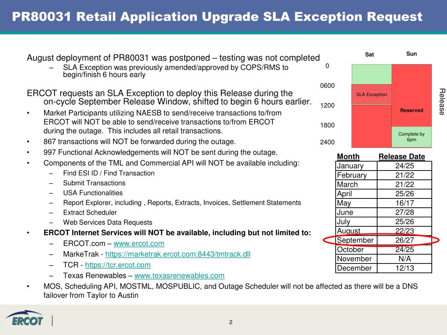447x335 pixels.
Task: Select the February month cell
Action: [356, 175]
